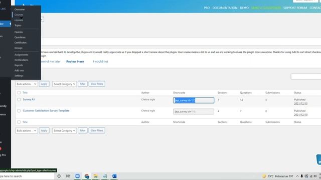Open the DOCUMENTATION header link
The height and width of the screenshot is (180, 321).
225,8
